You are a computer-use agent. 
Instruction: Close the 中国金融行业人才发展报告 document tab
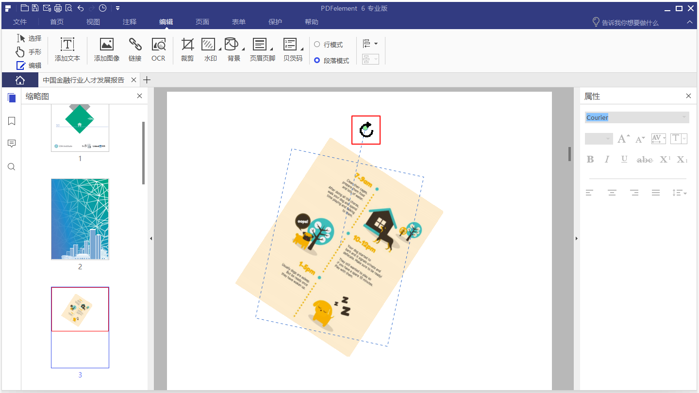tap(133, 80)
